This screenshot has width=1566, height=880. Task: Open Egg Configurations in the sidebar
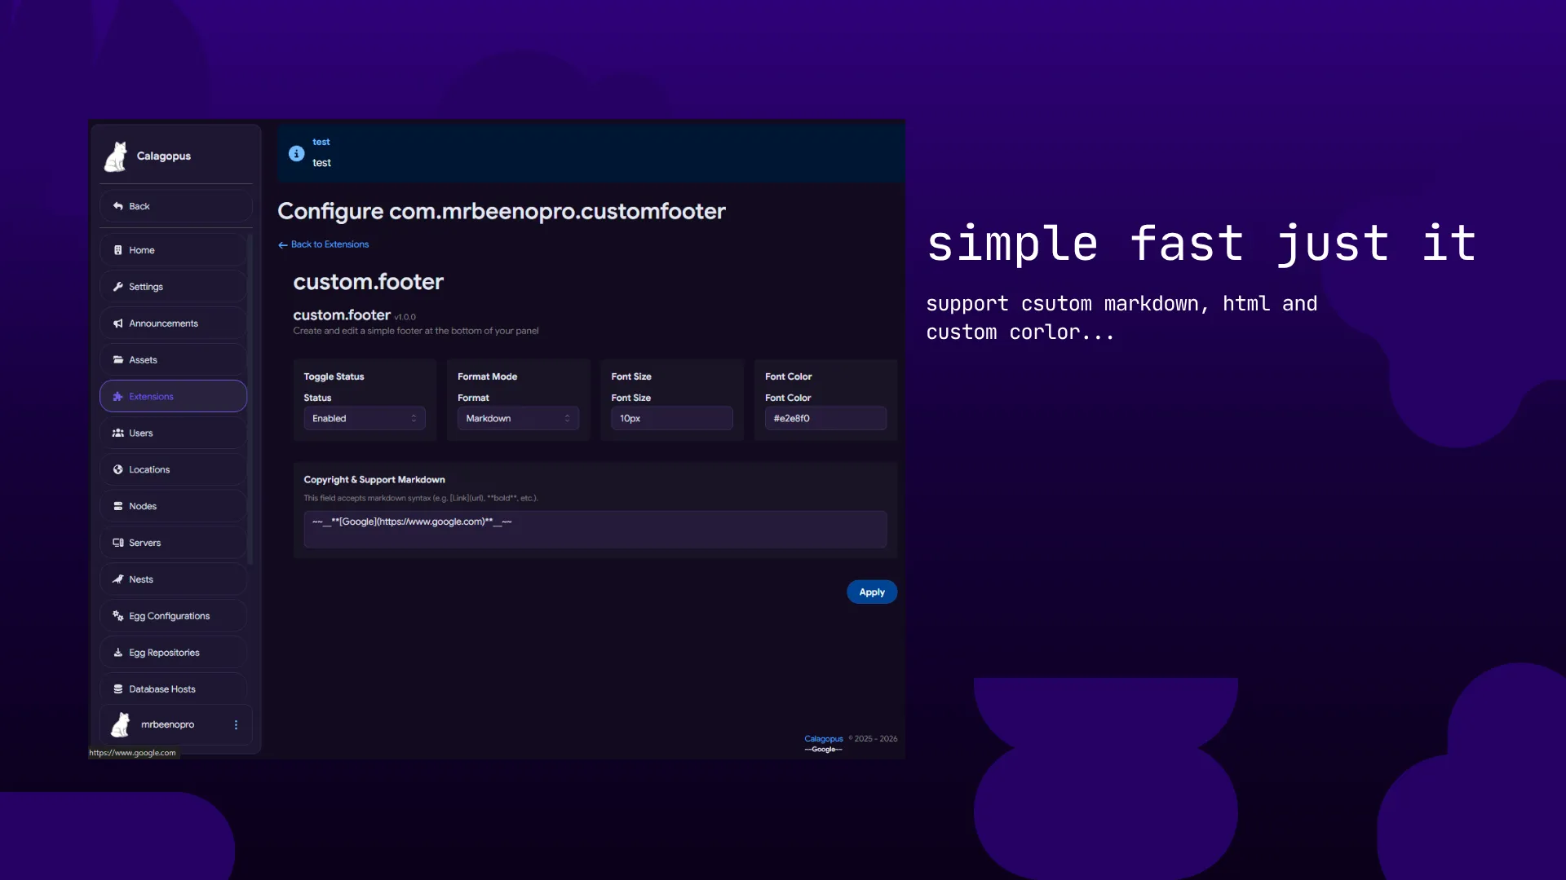(173, 616)
